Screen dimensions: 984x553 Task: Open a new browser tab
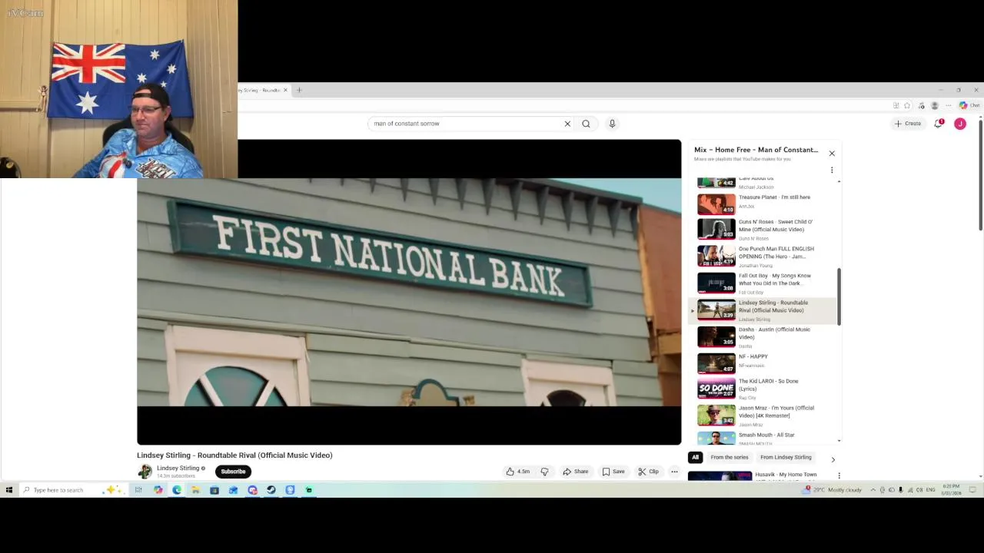coord(299,90)
